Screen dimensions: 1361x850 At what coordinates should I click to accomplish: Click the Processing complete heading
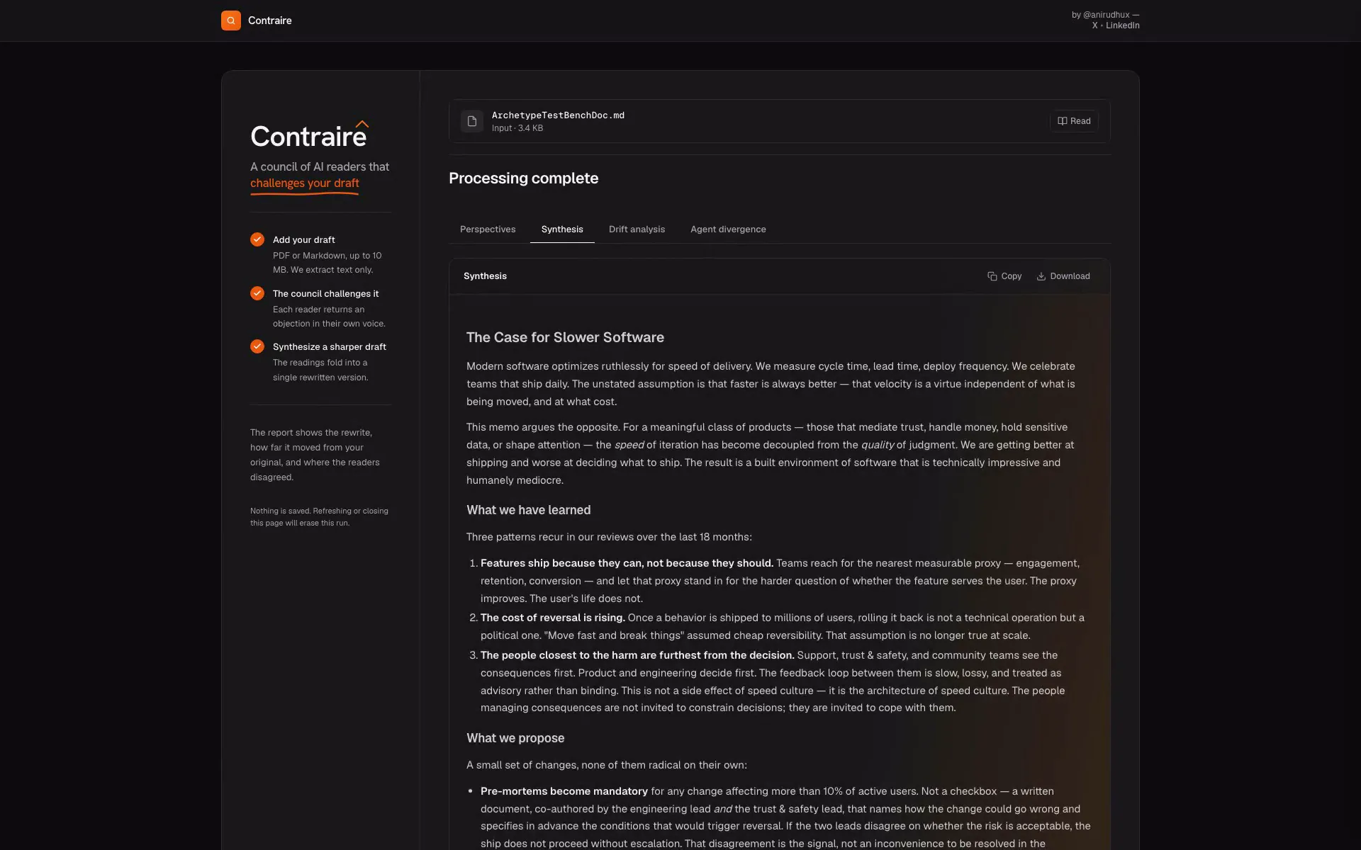(523, 178)
